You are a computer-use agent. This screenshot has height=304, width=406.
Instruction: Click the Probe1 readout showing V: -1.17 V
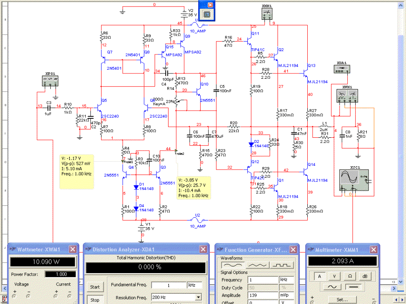tap(77, 172)
